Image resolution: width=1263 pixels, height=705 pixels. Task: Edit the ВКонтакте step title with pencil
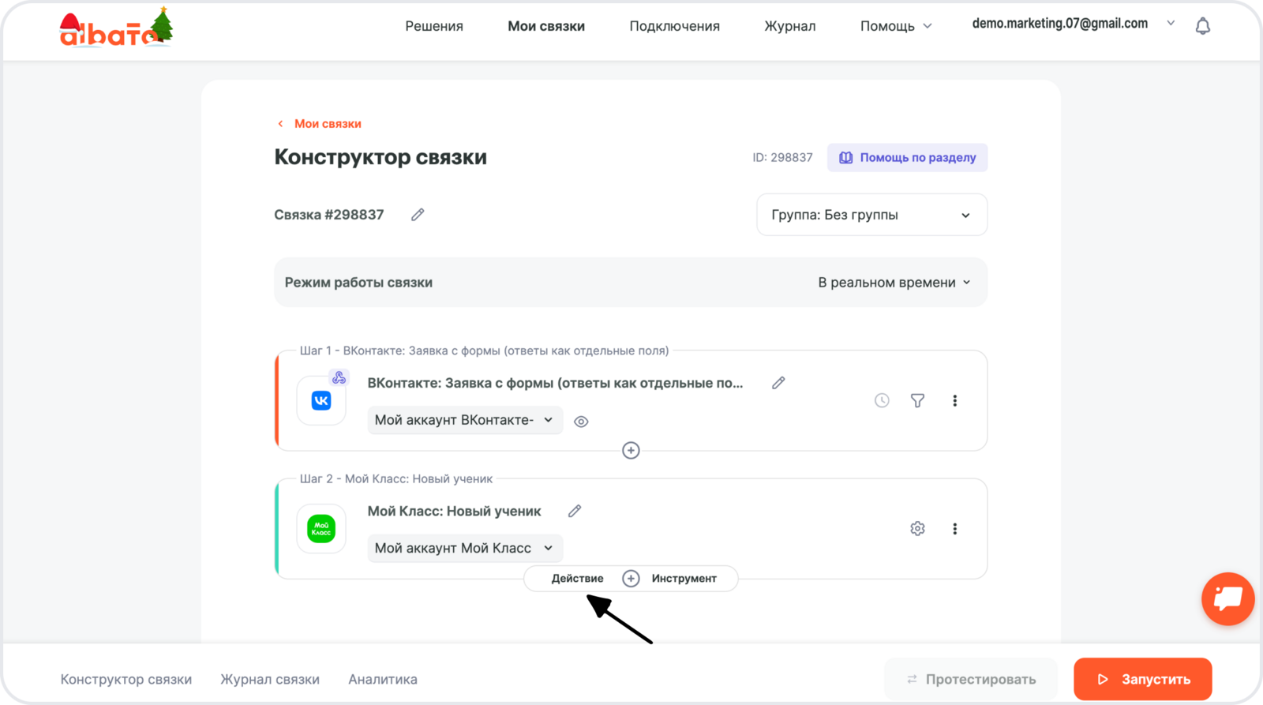click(x=778, y=383)
